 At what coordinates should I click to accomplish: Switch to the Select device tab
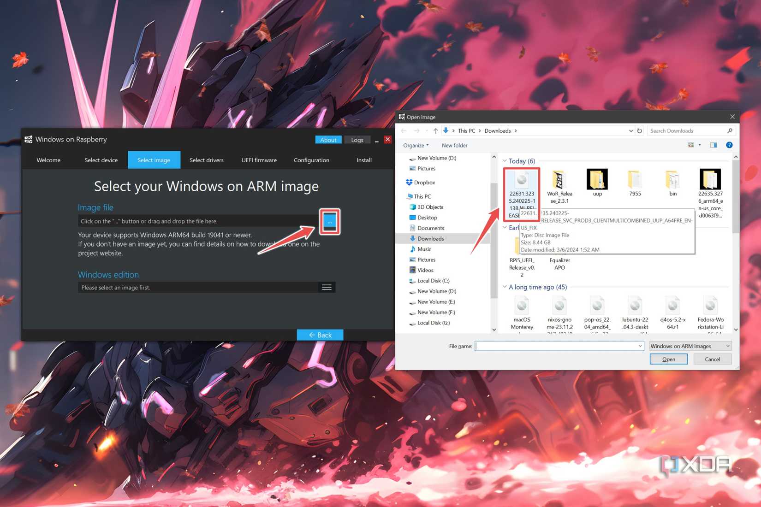pyautogui.click(x=101, y=160)
